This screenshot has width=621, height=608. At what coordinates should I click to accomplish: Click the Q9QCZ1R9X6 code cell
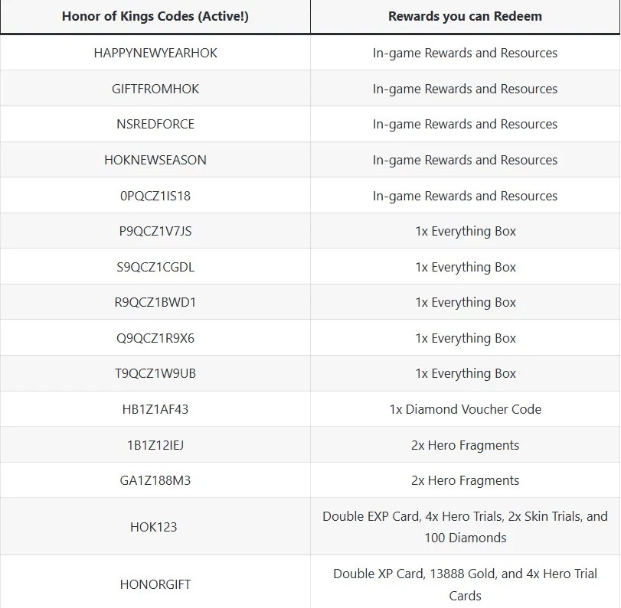click(x=155, y=338)
